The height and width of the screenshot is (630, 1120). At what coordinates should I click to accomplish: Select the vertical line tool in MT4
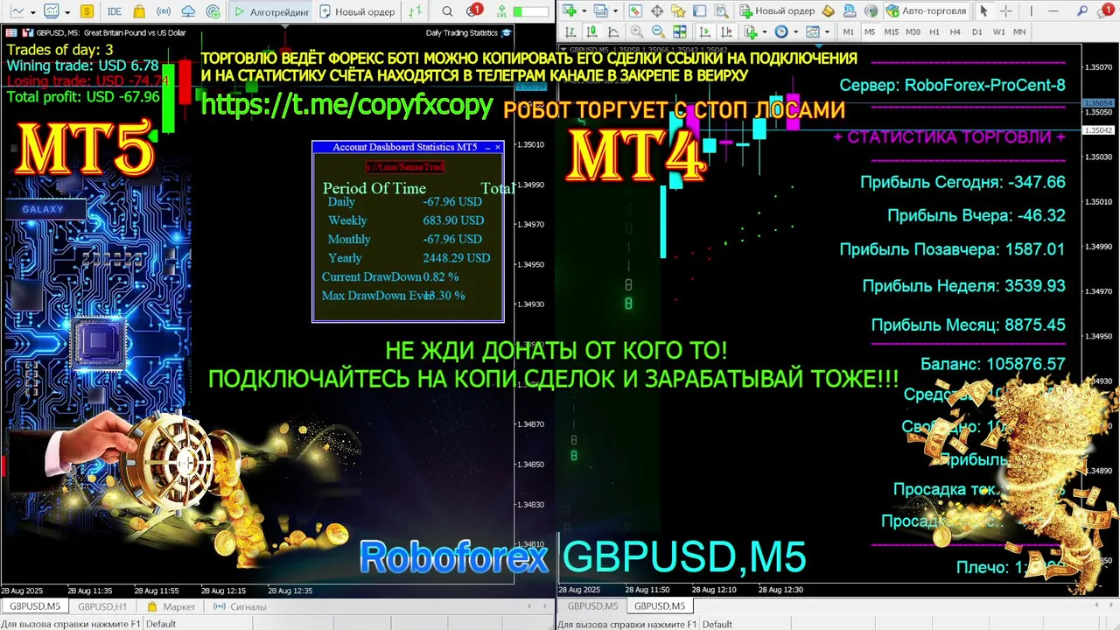(1031, 10)
